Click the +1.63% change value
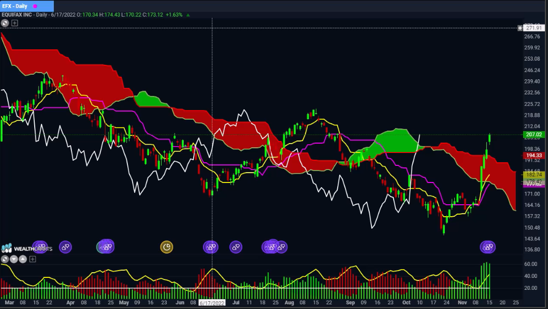The width and height of the screenshot is (548, 309). pos(174,15)
